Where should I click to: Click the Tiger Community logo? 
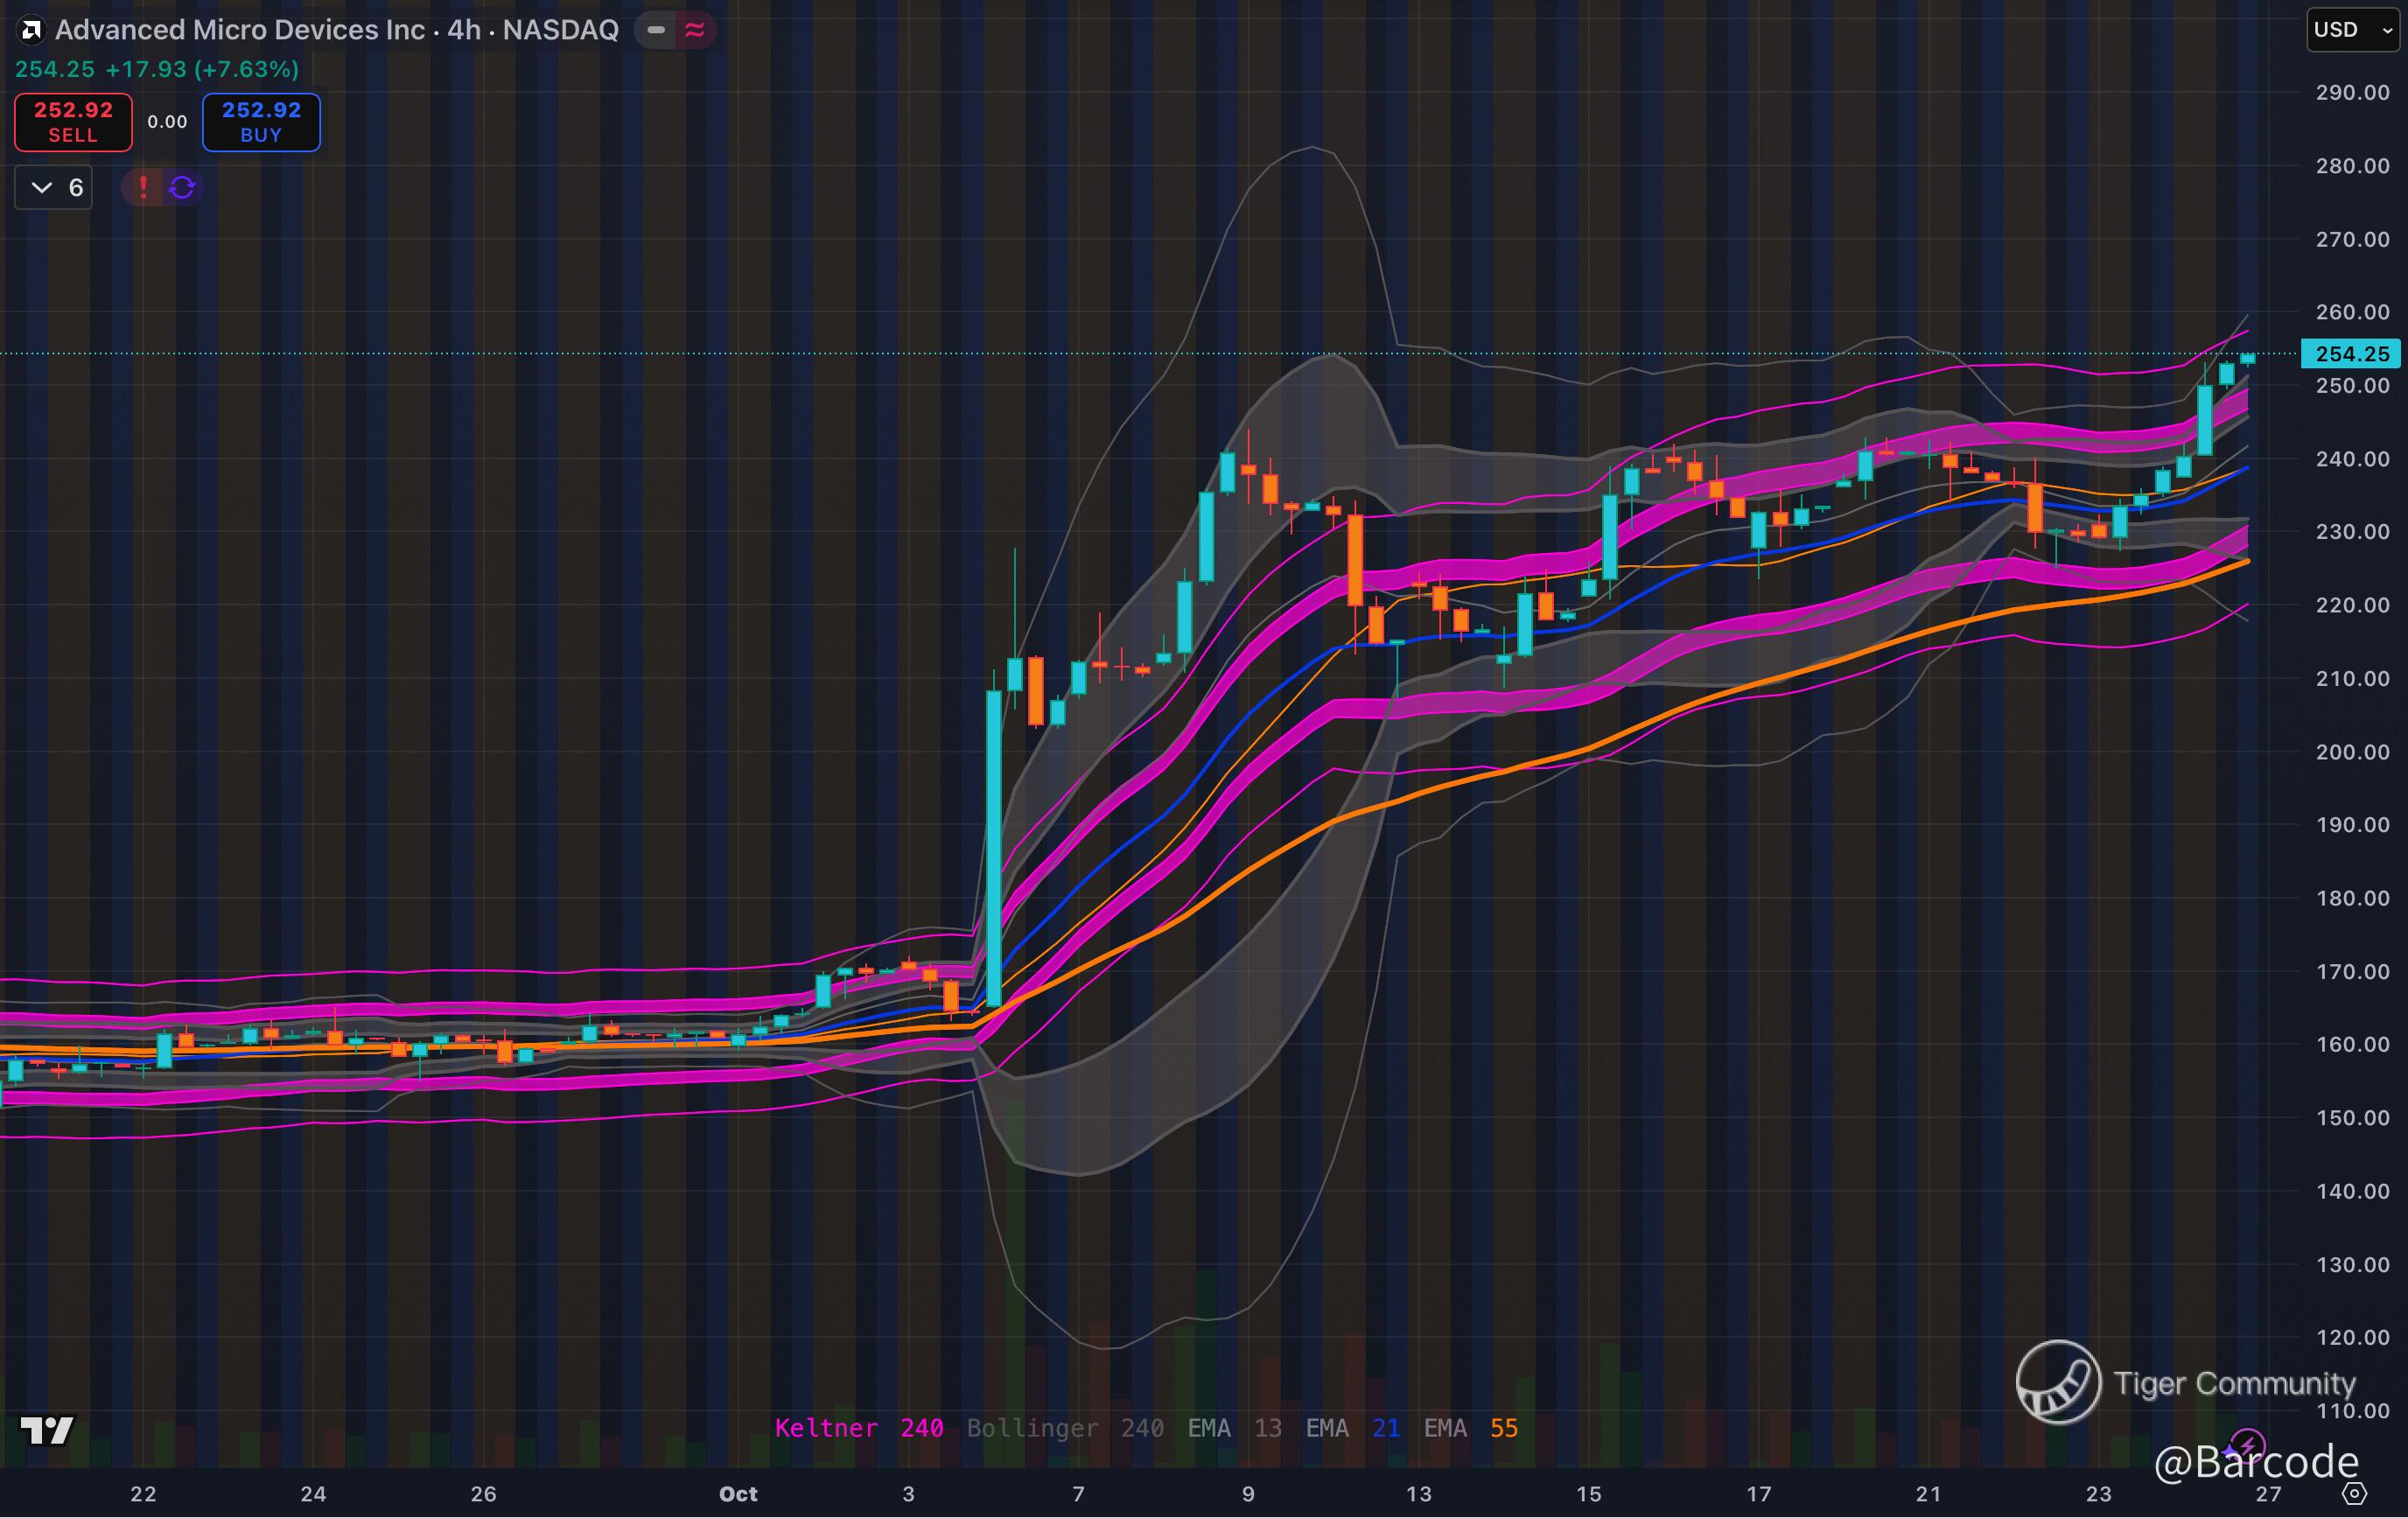[x=2058, y=1382]
